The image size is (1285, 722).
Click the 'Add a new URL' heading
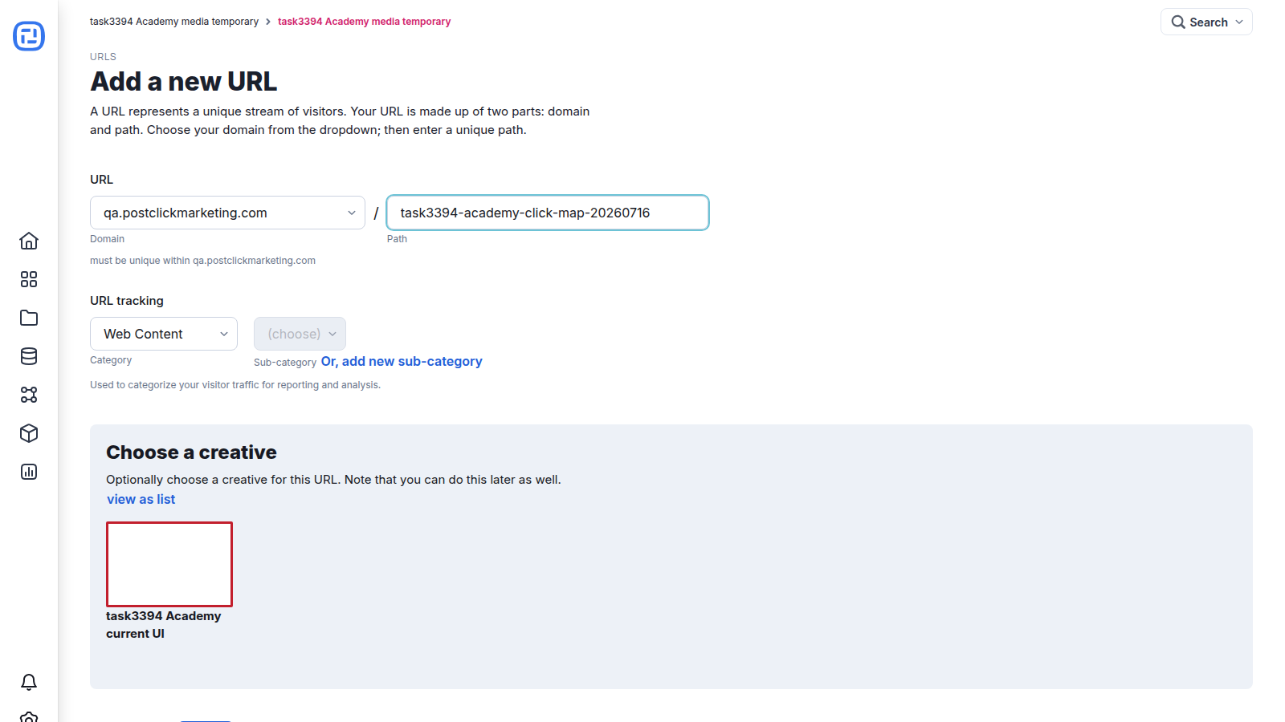click(x=184, y=82)
